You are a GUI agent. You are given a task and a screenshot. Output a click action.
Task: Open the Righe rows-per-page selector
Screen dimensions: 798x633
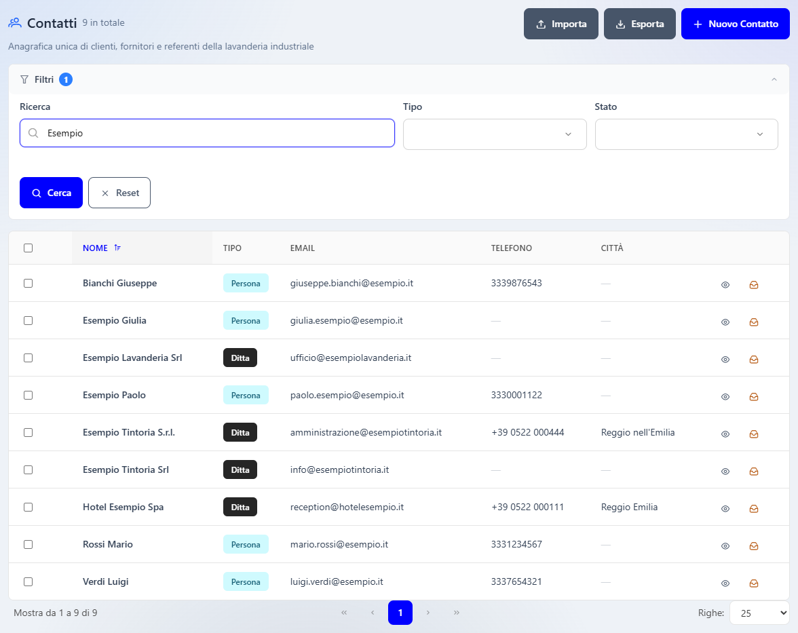759,613
